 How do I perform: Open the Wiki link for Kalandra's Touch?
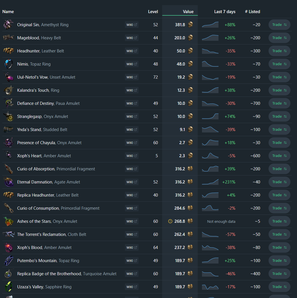pos(132,90)
